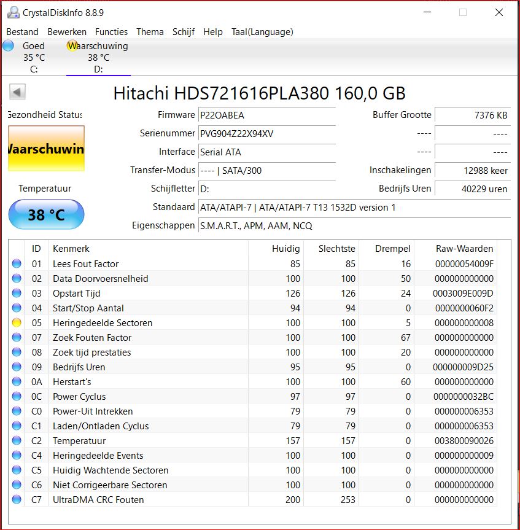Click the yellow status dot for Heringedeelde Sectoren
520x530 pixels.
(17, 323)
